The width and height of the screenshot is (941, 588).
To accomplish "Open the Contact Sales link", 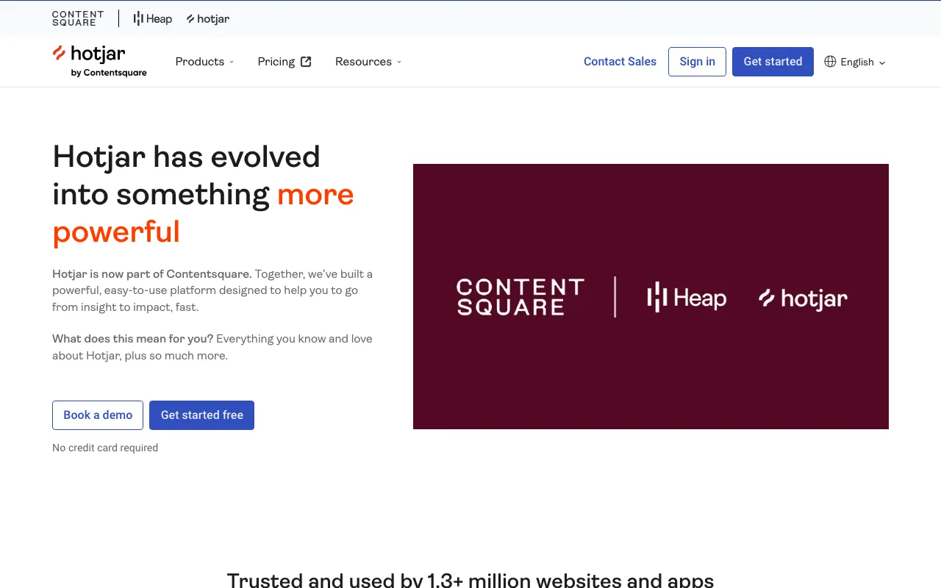I will [x=620, y=62].
